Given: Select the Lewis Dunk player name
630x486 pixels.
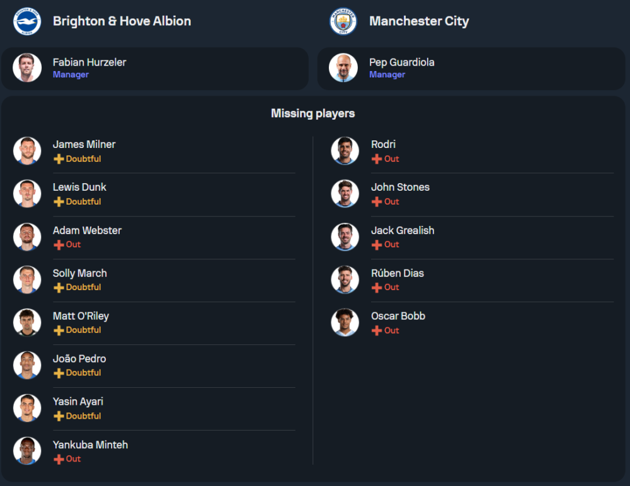Looking at the screenshot, I should click(79, 187).
